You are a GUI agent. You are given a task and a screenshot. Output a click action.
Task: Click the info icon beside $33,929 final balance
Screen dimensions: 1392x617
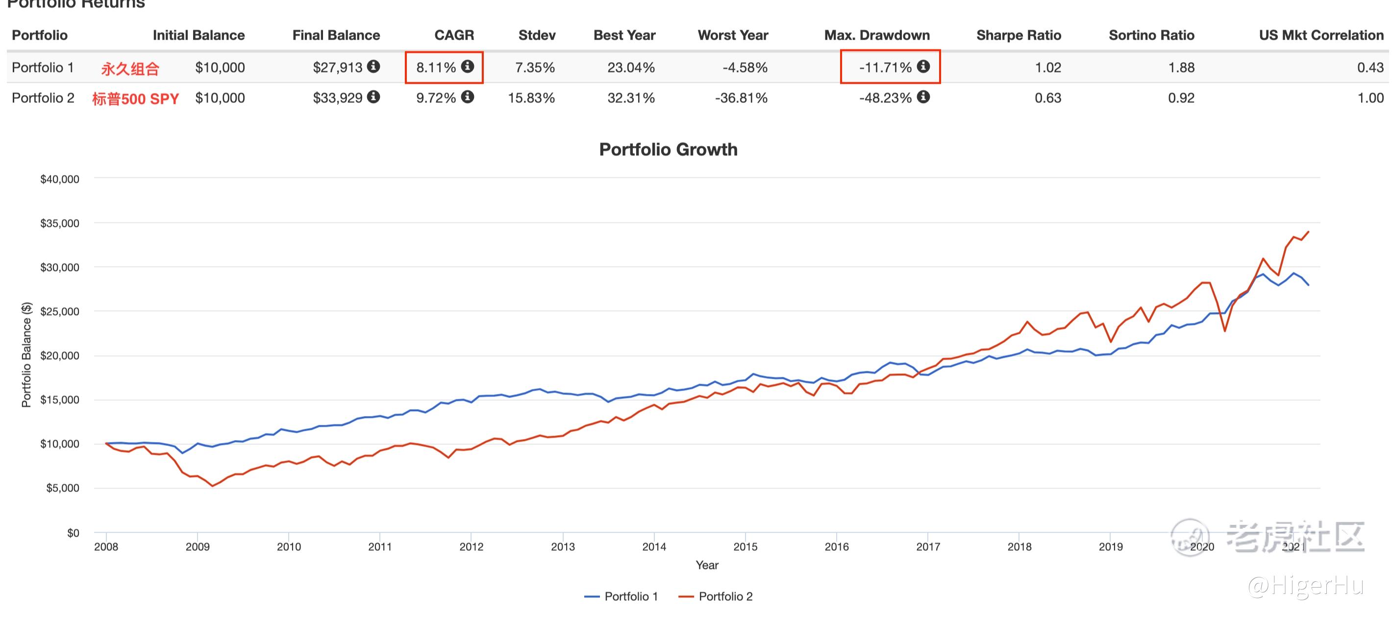373,97
